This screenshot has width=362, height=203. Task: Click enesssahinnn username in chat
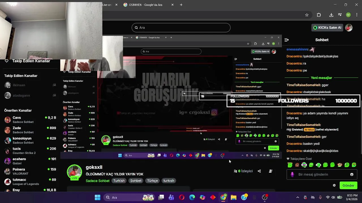[297, 49]
